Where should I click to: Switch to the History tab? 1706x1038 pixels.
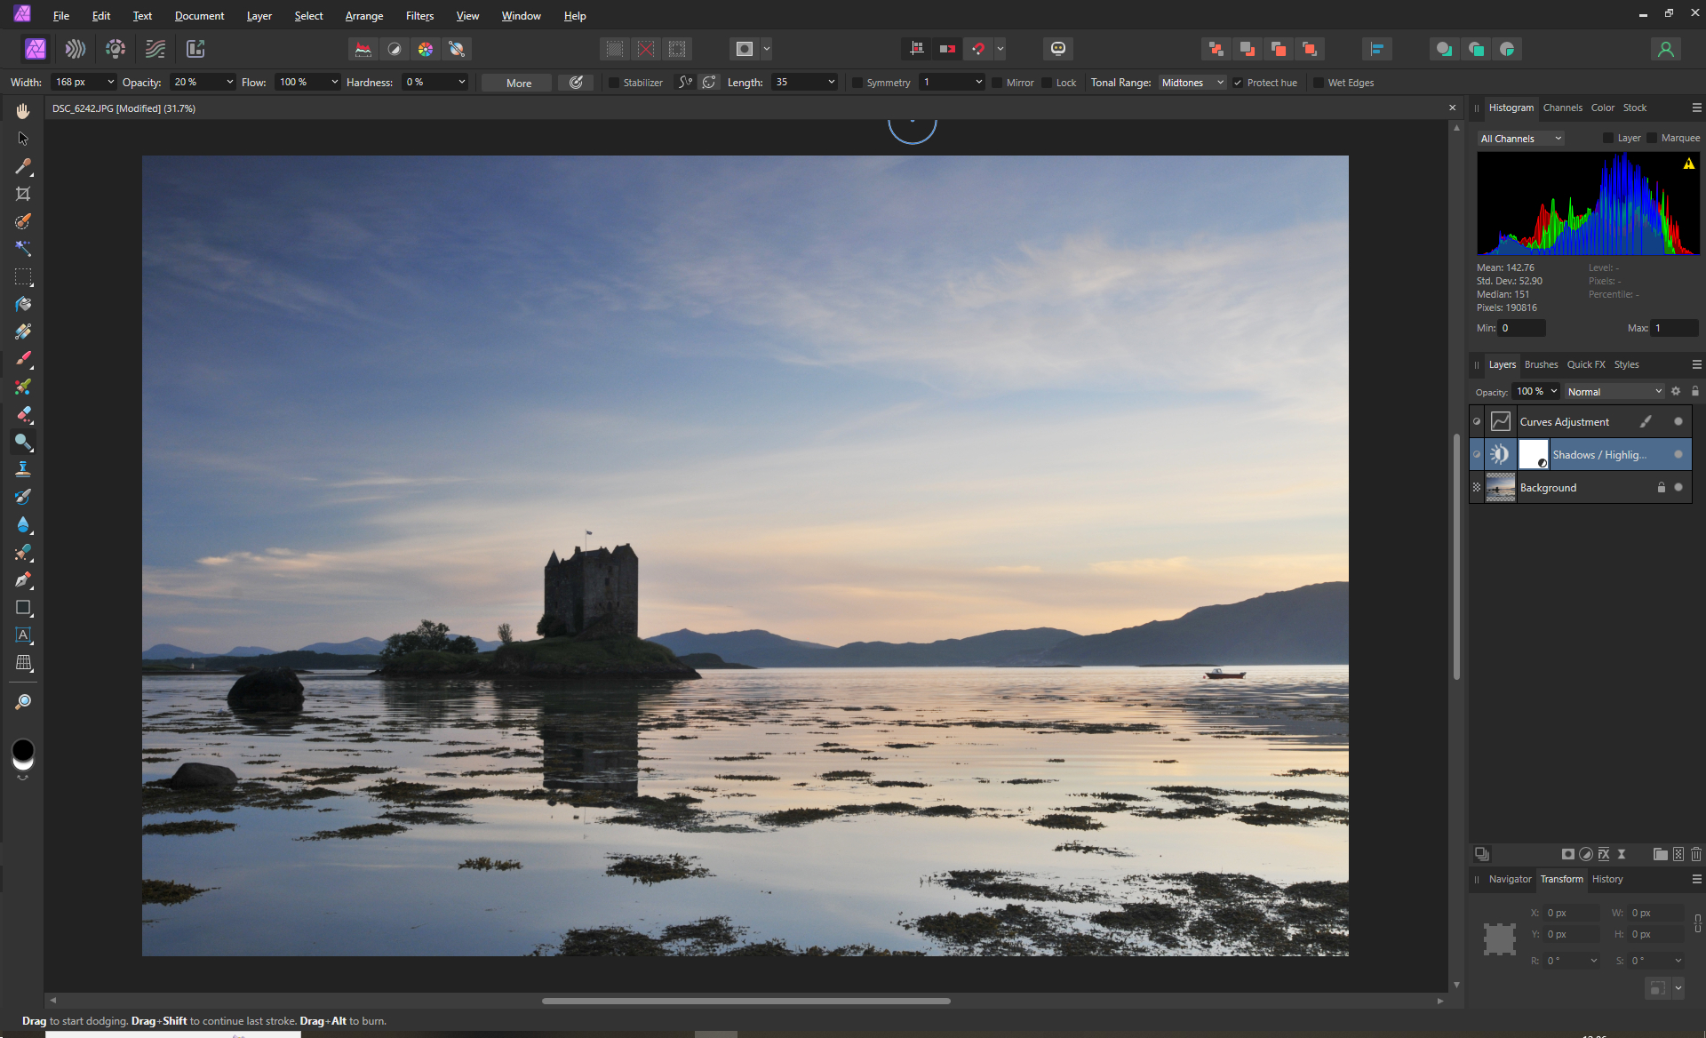1607,879
